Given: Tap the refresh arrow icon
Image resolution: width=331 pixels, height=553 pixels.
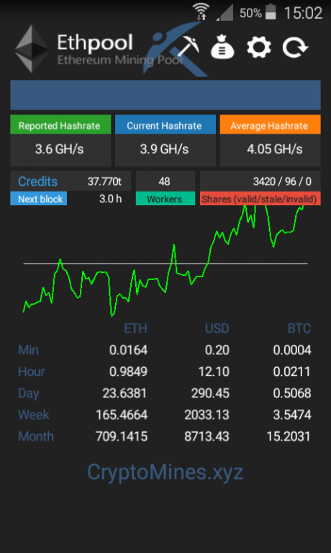Looking at the screenshot, I should pyautogui.click(x=296, y=47).
